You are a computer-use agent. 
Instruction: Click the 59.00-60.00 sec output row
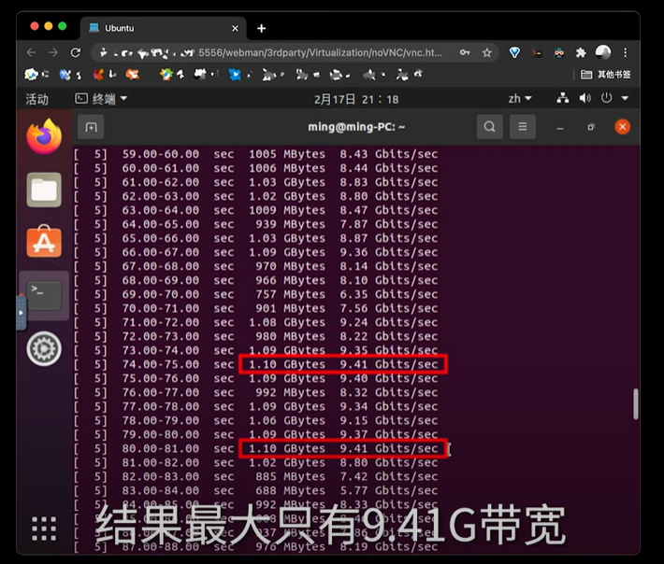coord(255,154)
